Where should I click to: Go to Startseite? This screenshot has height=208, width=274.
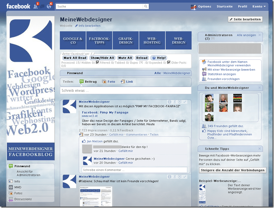click(225, 7)
